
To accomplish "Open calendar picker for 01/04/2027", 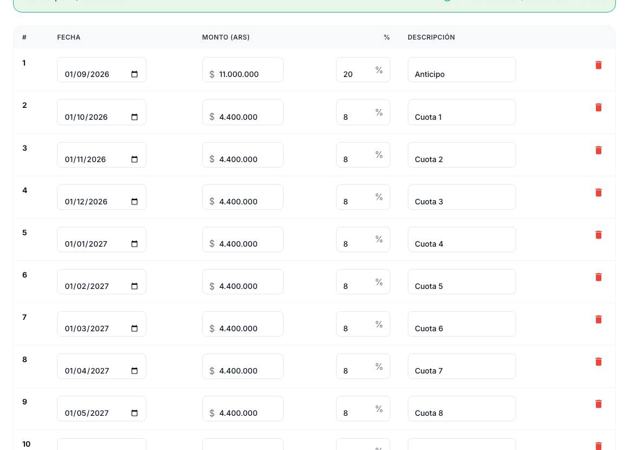I will tap(134, 371).
